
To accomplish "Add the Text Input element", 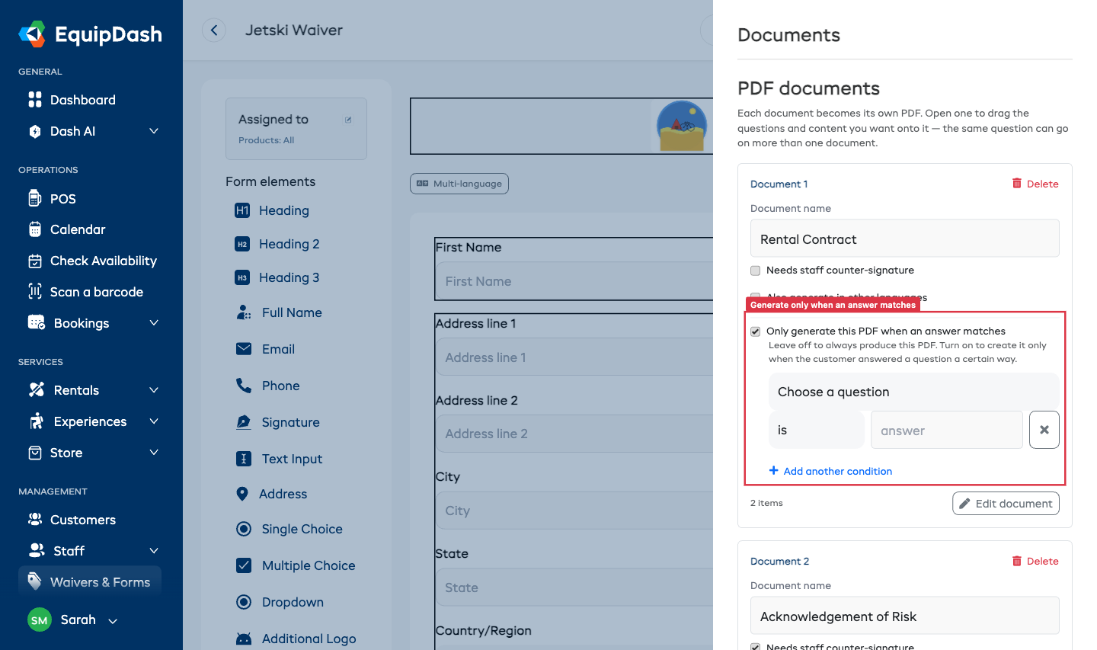I will click(279, 459).
